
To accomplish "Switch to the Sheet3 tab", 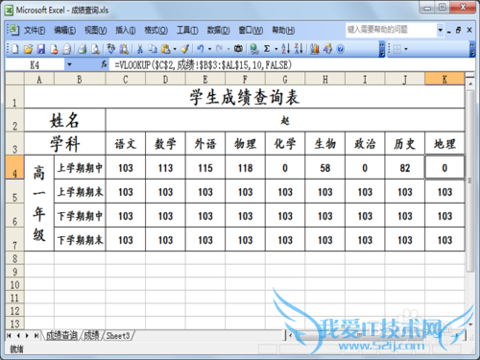I will point(118,335).
